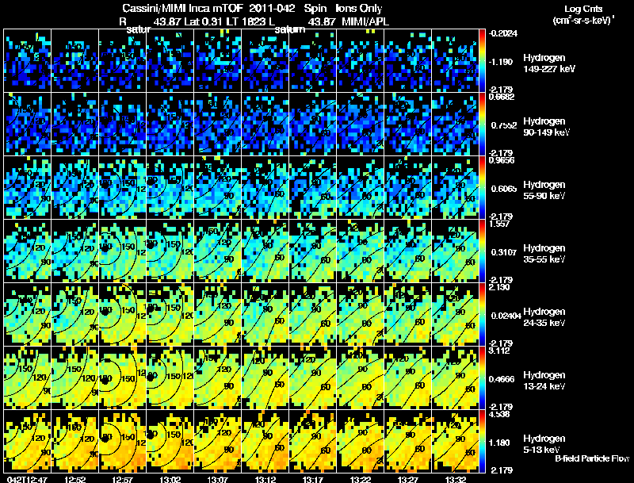Click the Saturn dot in 12:57 13-24 keV panel
Screen dimensions: 634x483
pyautogui.click(x=105, y=380)
